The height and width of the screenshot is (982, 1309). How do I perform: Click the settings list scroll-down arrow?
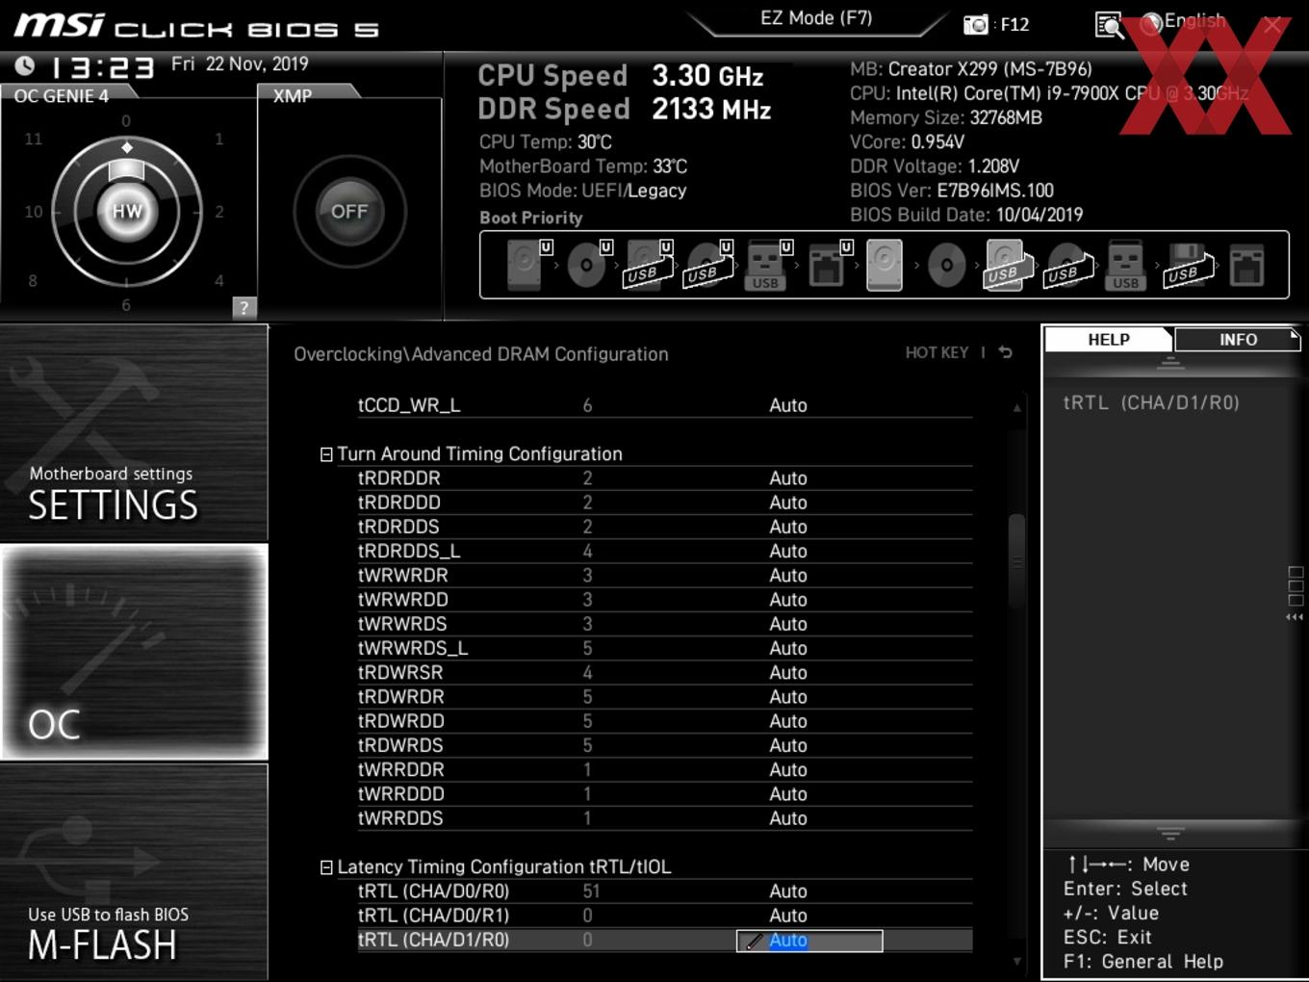pos(1016,961)
